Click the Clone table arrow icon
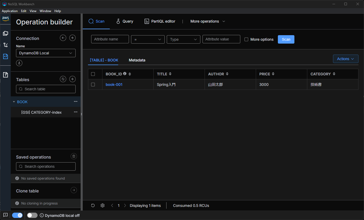Screen dimensions: 364x220 click(74, 190)
